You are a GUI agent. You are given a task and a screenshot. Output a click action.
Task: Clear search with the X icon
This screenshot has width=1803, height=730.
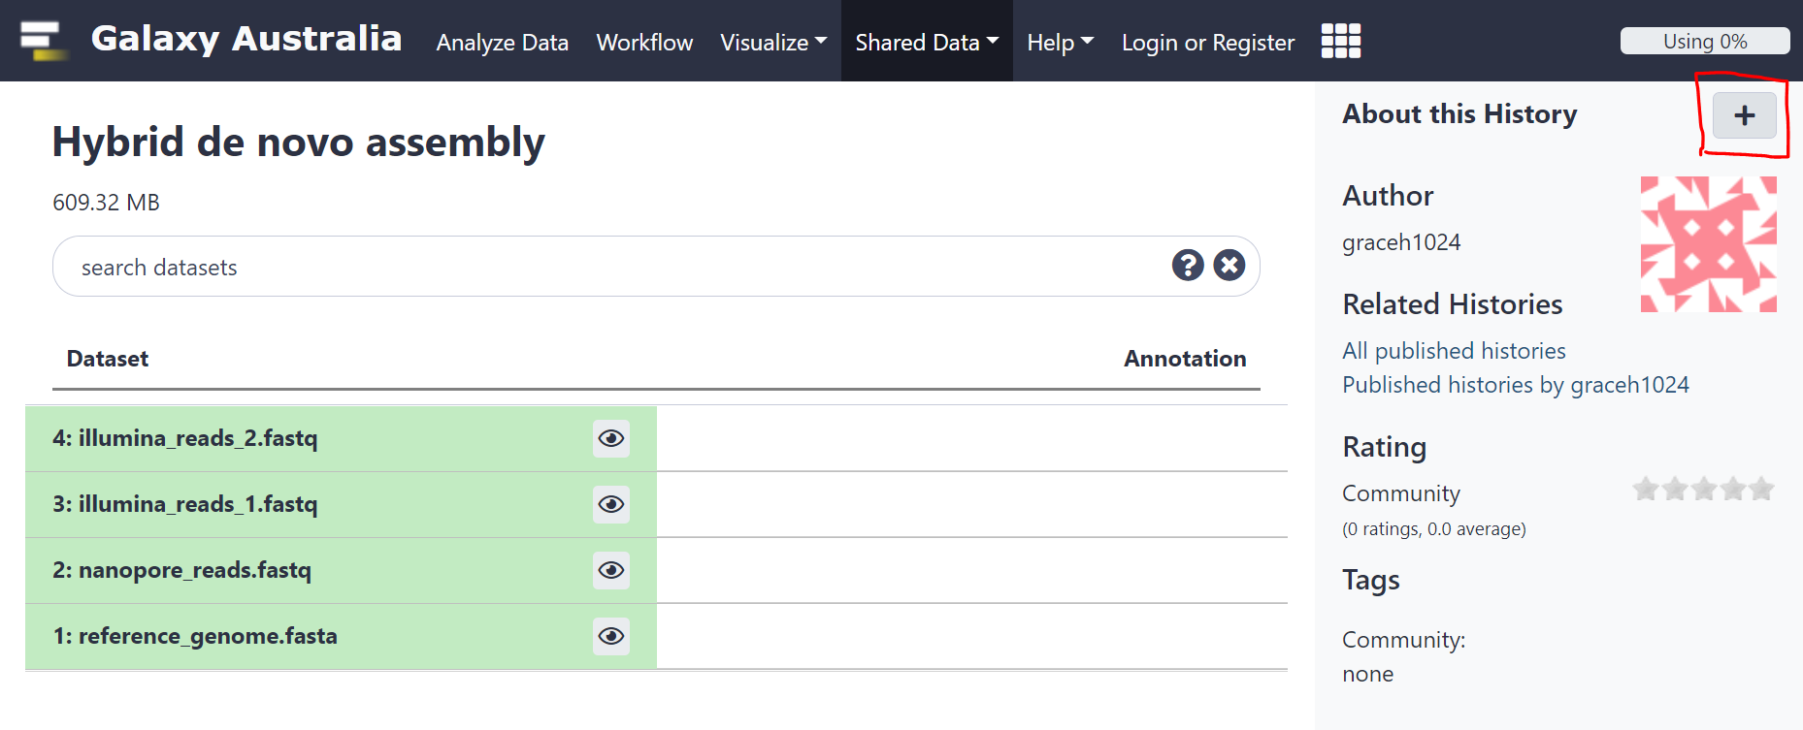click(1229, 266)
